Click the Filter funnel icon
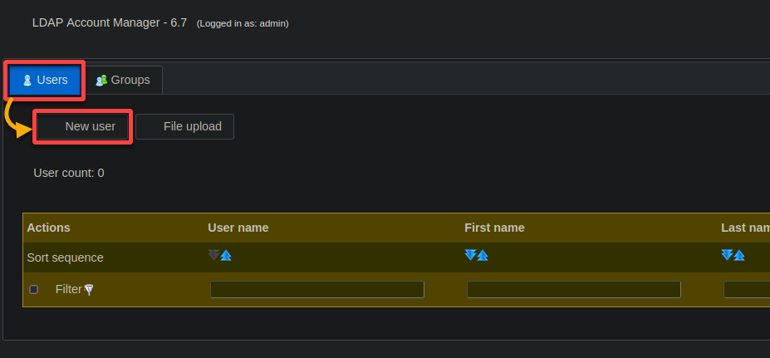 (89, 290)
